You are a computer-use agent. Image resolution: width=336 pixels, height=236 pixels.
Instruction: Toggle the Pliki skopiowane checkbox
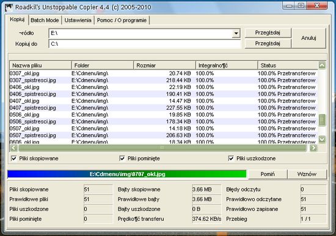(x=14, y=159)
